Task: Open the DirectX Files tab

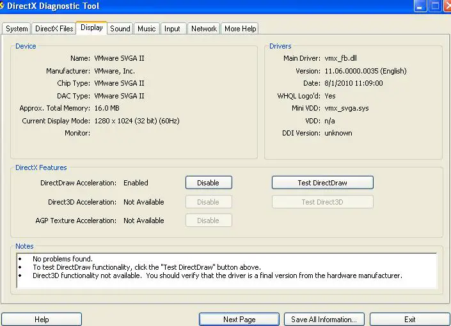Action: (x=54, y=29)
